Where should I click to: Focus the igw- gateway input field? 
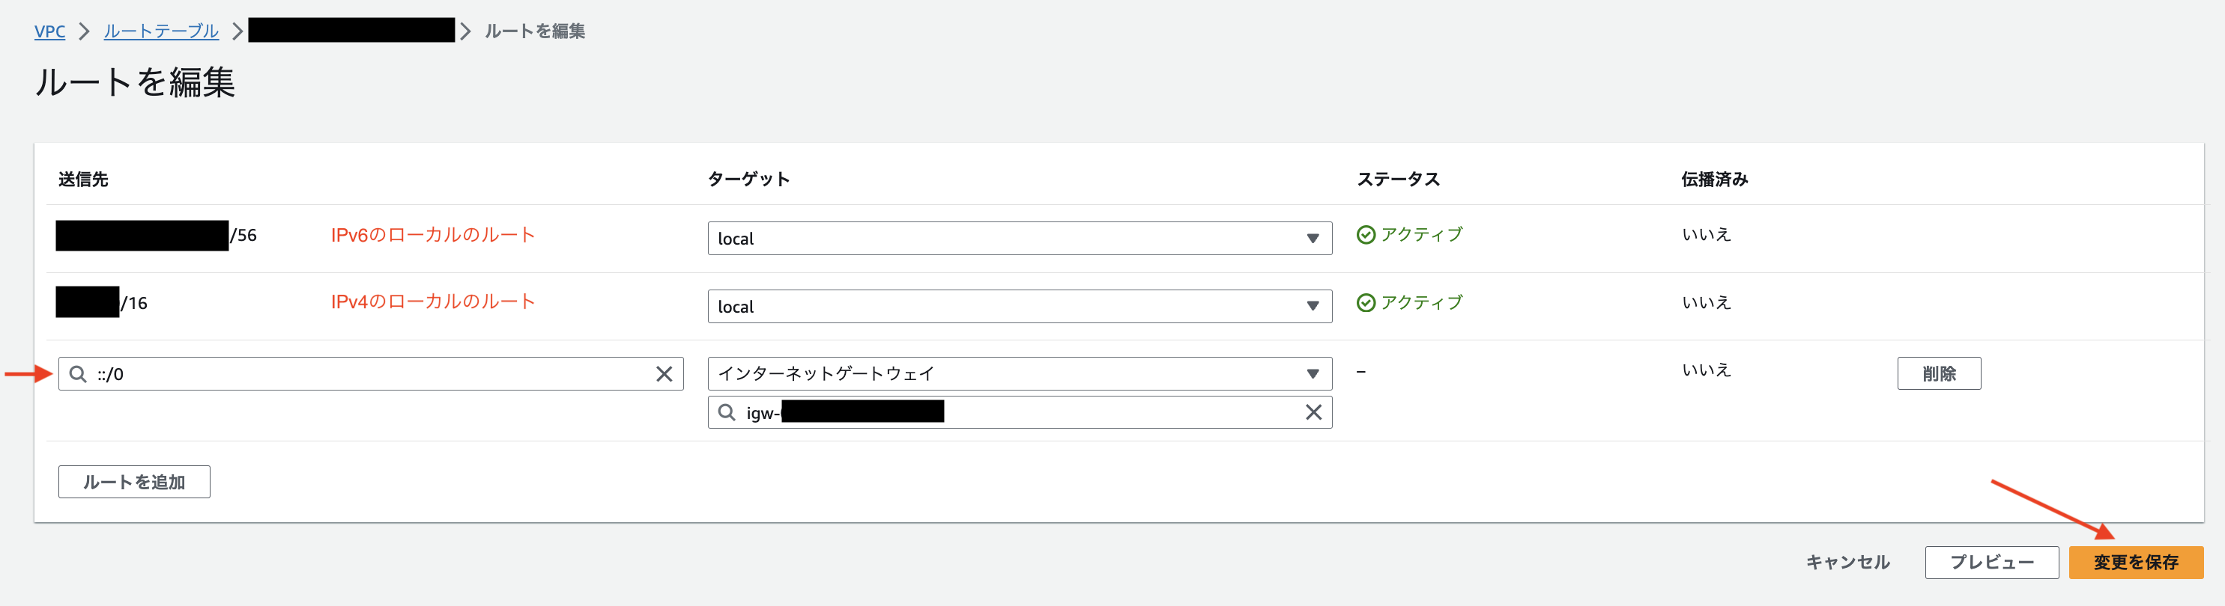[x=1019, y=412]
